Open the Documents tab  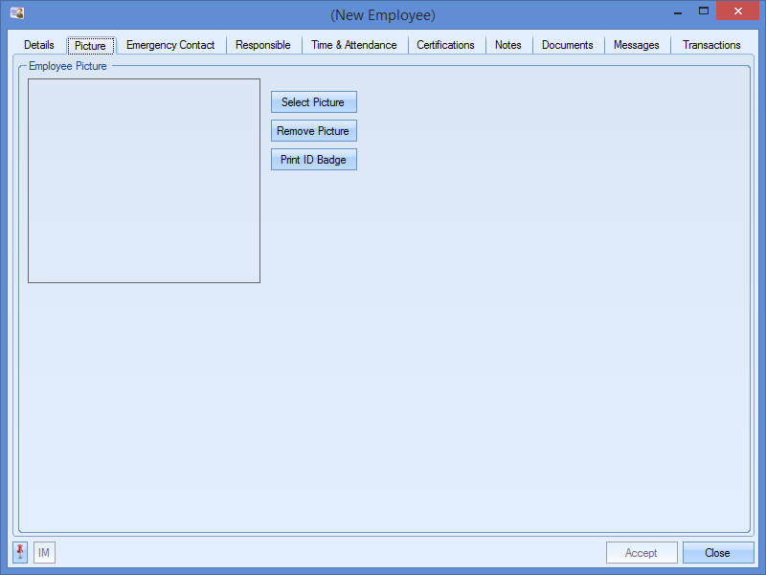click(x=568, y=45)
